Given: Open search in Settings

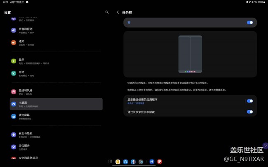Looking at the screenshot, I should (107, 12).
